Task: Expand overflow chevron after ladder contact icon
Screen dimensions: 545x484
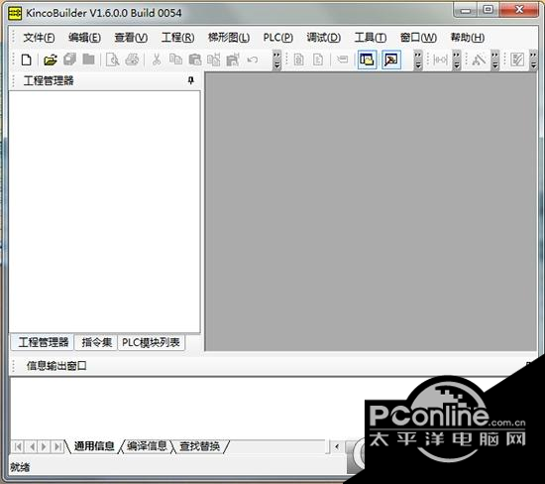Action: (x=457, y=60)
